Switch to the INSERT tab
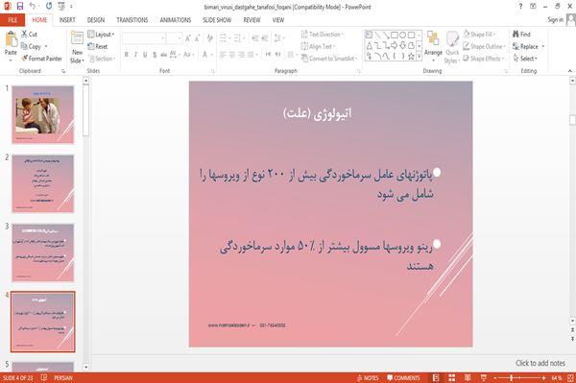Image resolution: width=576 pixels, height=383 pixels. [67, 20]
